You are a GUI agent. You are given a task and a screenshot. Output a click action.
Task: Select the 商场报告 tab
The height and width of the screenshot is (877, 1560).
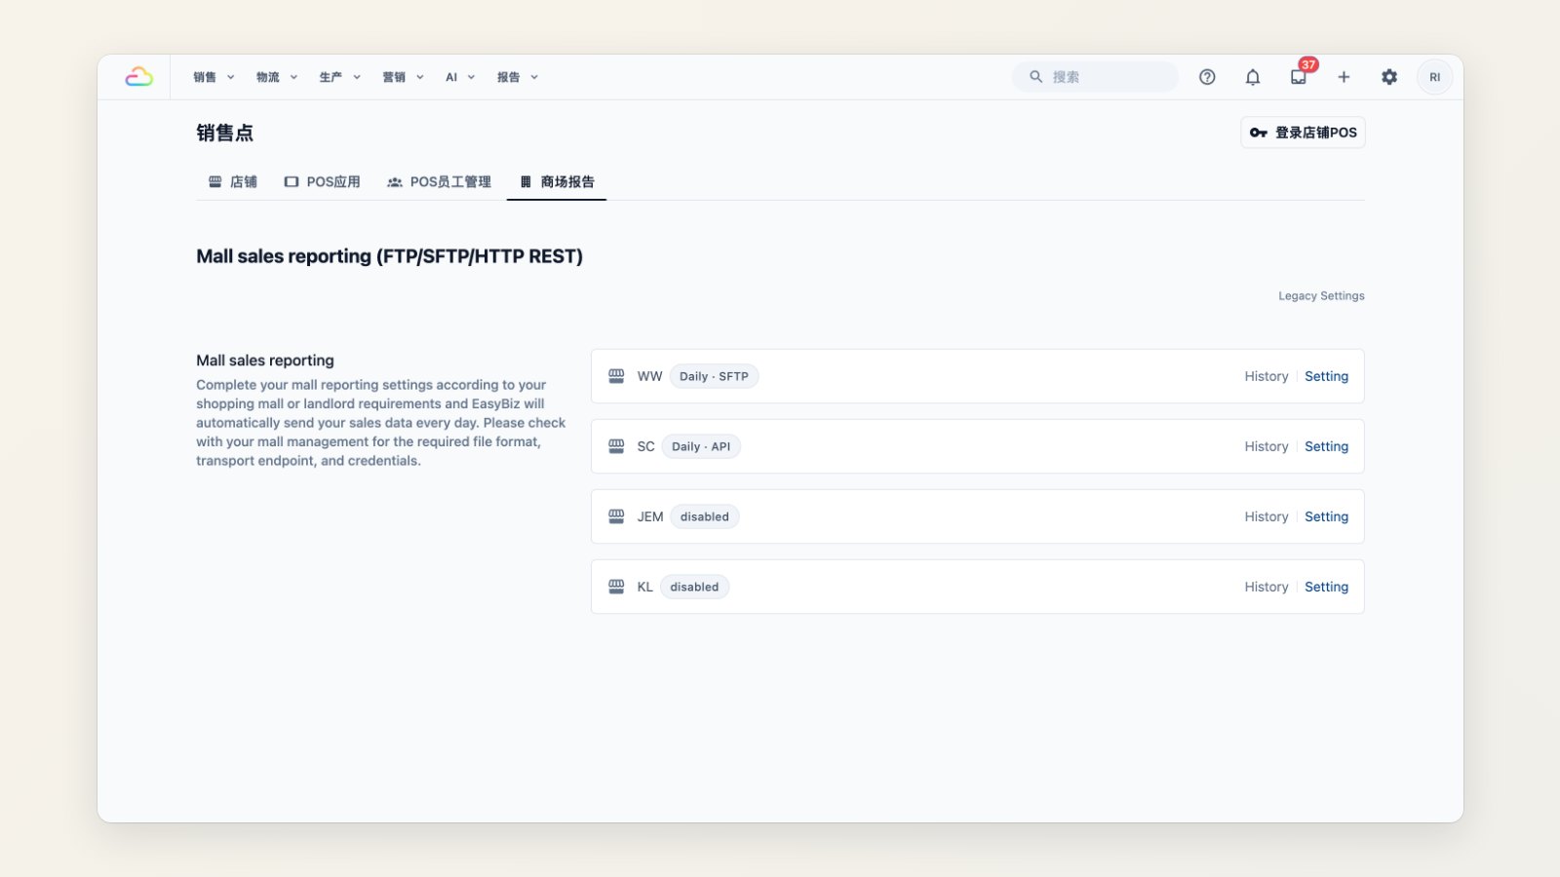[557, 182]
